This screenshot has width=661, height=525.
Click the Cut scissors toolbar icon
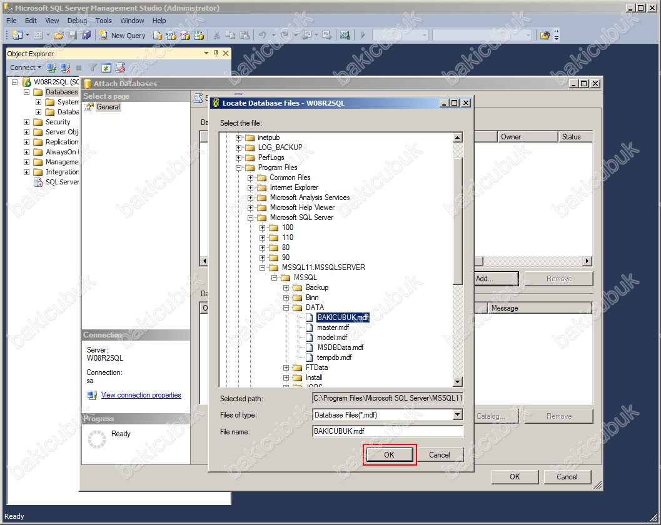coord(216,36)
